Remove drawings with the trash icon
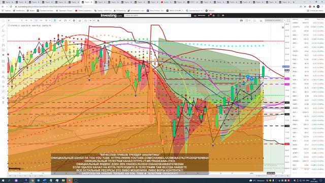 point(3,102)
